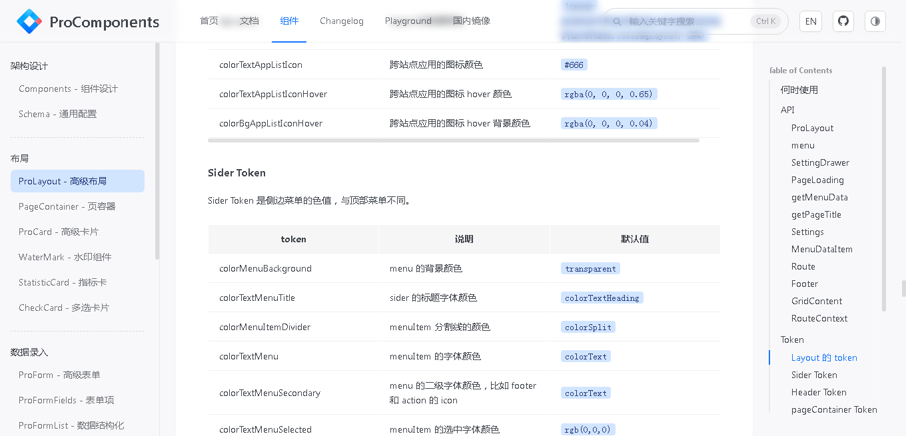The width and height of the screenshot is (906, 436).
Task: Click the colorTextHeading default value tag
Action: [602, 298]
